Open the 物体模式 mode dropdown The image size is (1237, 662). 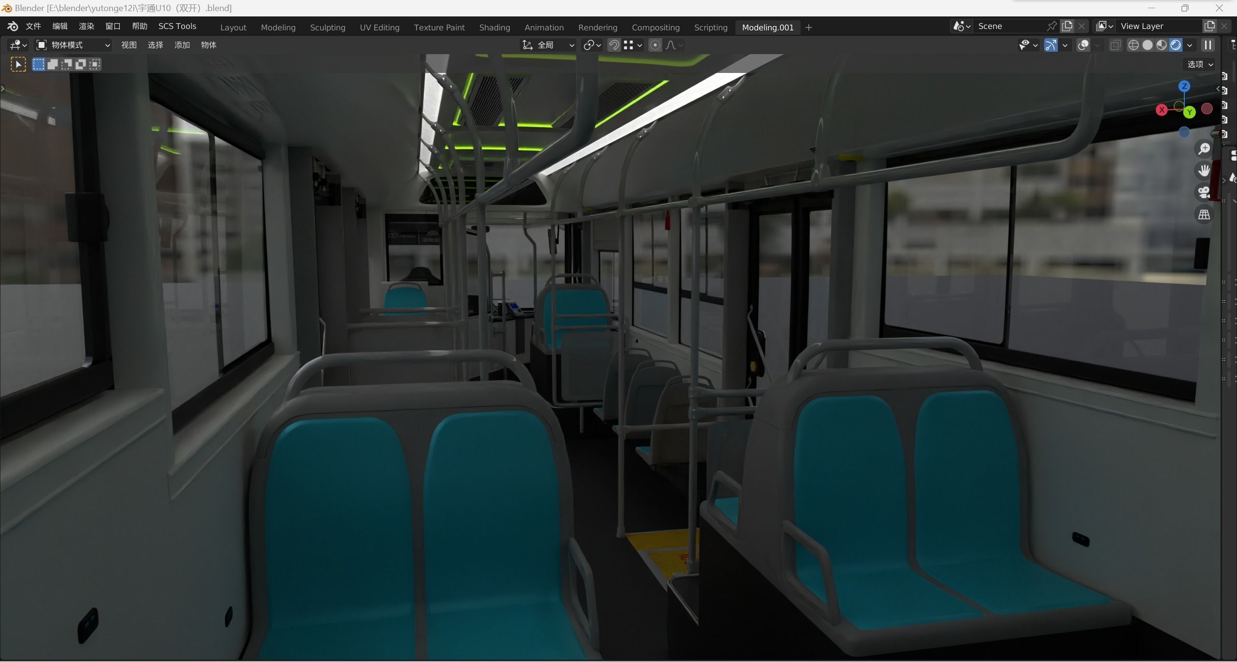pyautogui.click(x=73, y=45)
